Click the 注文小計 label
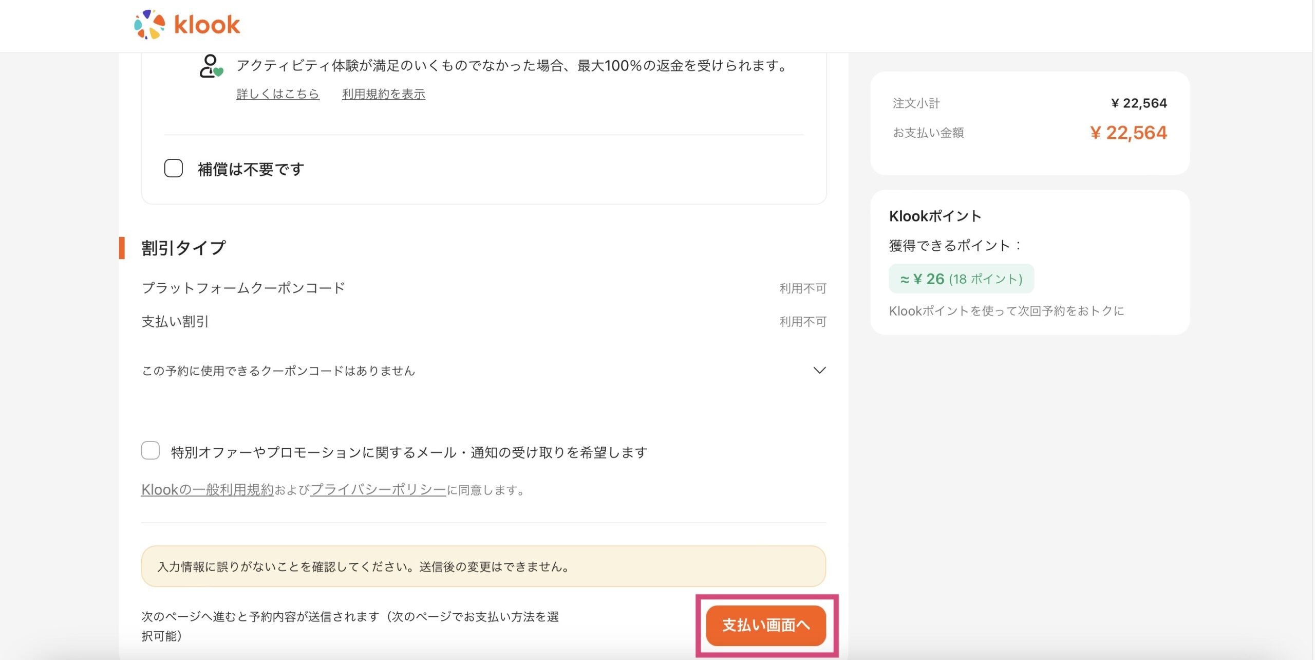 tap(916, 103)
